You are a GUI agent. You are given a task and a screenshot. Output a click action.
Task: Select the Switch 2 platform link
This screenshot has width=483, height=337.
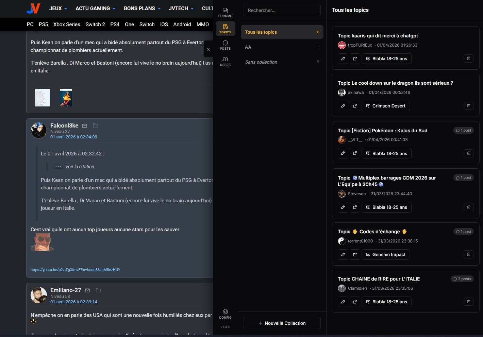click(95, 24)
